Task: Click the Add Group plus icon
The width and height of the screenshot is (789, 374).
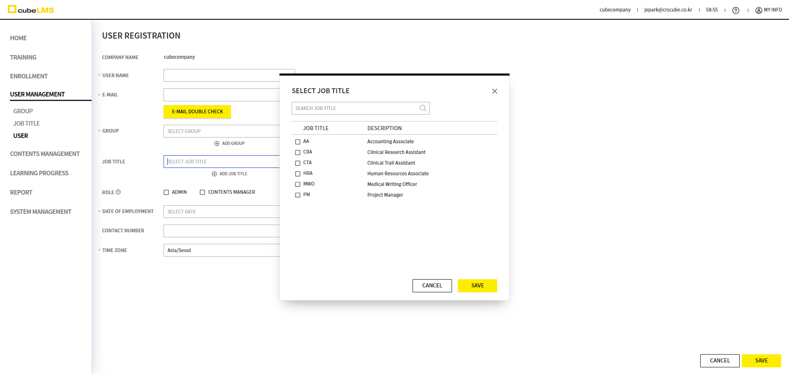Action: (x=217, y=144)
